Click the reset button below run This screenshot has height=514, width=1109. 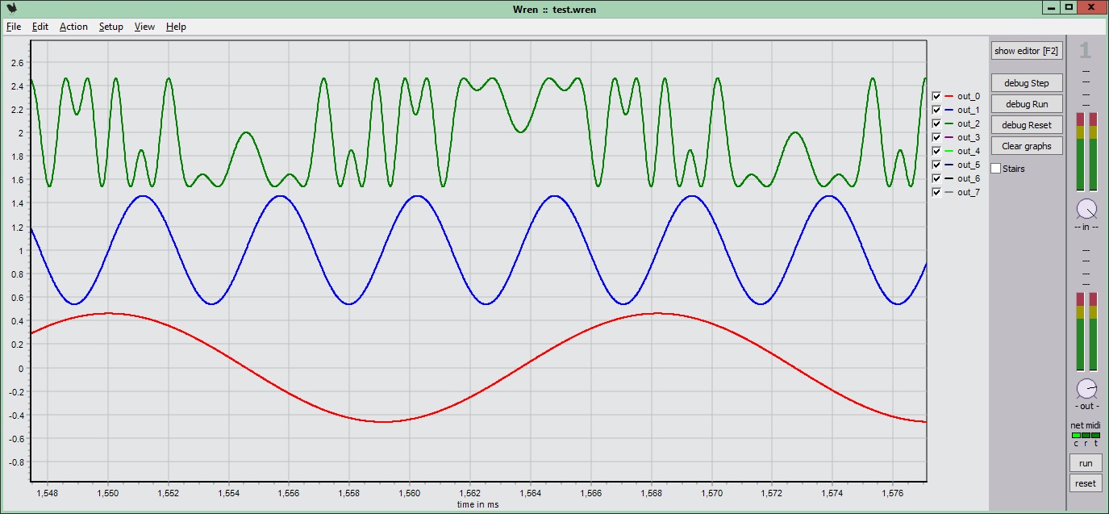[x=1086, y=483]
